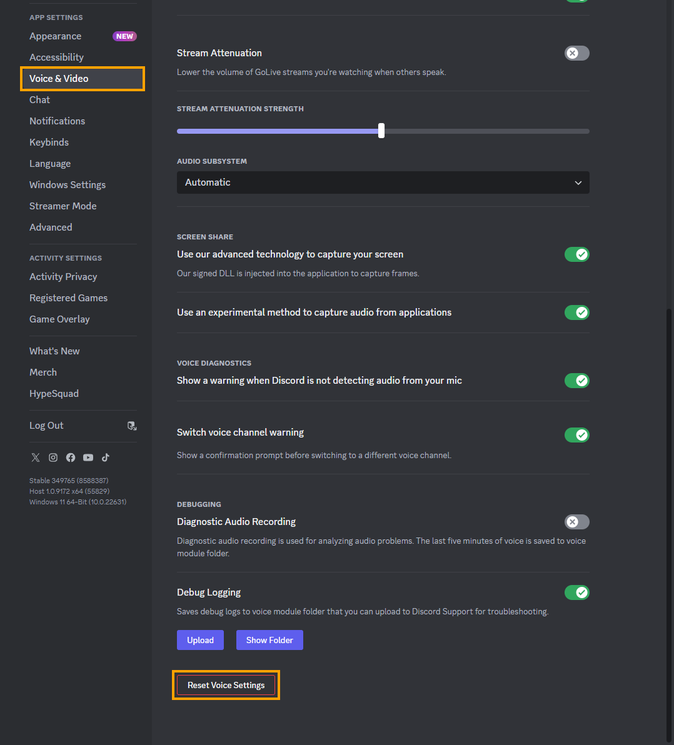Image resolution: width=674 pixels, height=745 pixels.
Task: Click Log Out in the sidebar
Action: click(47, 426)
